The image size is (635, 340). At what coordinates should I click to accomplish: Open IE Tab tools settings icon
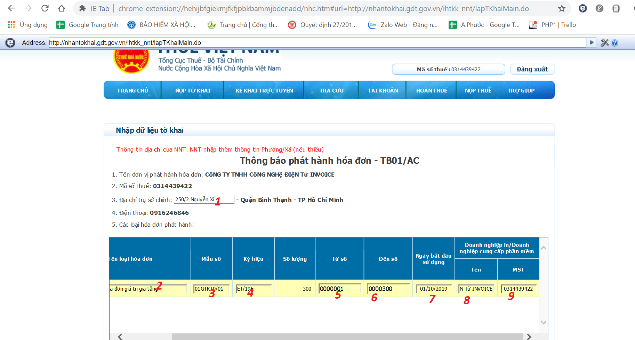(x=604, y=42)
